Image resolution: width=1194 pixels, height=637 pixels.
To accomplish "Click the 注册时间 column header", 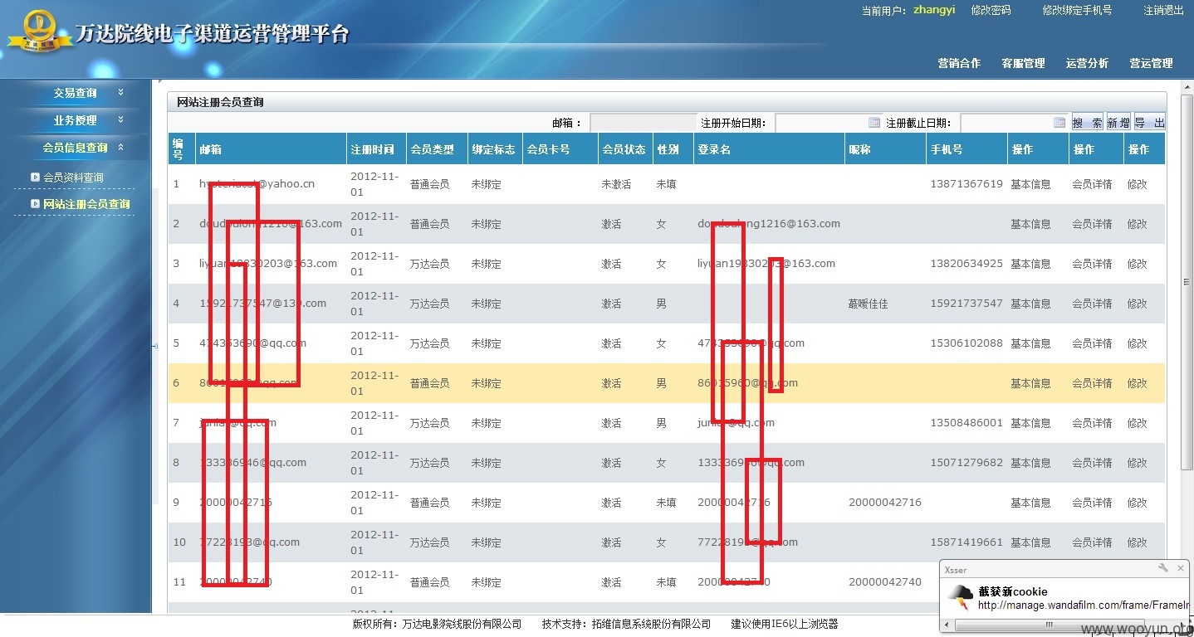I will click(x=376, y=149).
